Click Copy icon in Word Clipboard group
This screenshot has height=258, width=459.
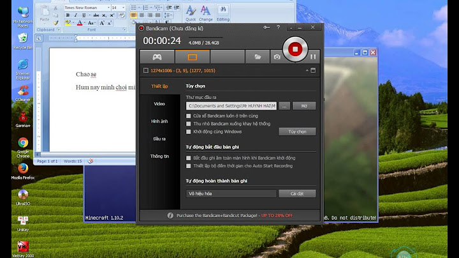tap(55, 15)
